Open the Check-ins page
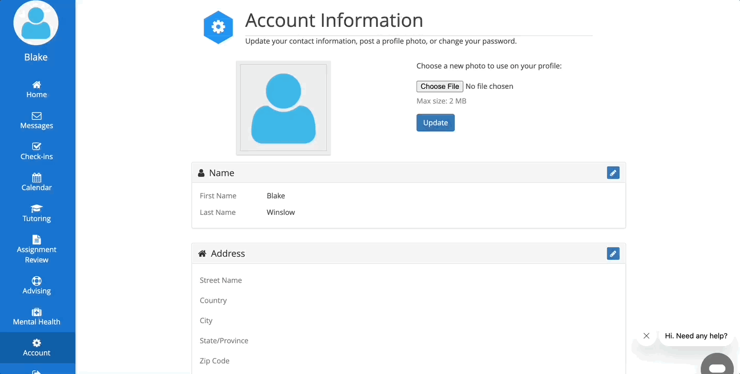 [x=36, y=151]
